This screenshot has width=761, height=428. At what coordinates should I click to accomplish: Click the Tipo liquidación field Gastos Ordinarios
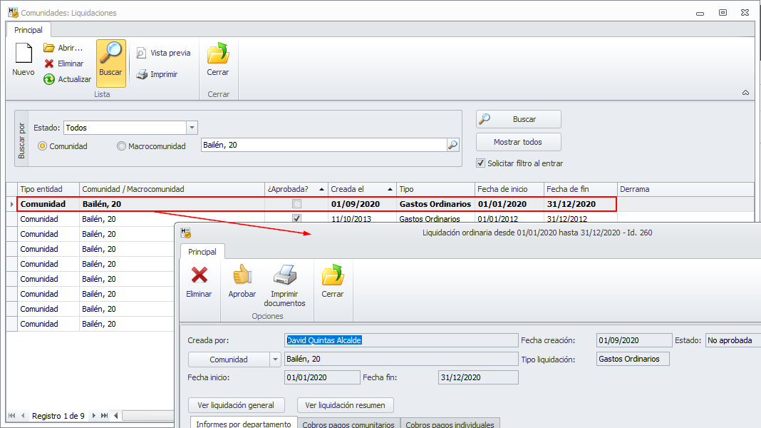pyautogui.click(x=633, y=359)
